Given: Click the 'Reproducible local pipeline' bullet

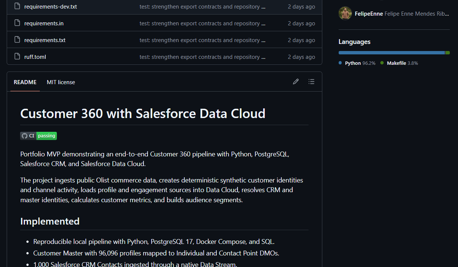Looking at the screenshot, I should 154,241.
